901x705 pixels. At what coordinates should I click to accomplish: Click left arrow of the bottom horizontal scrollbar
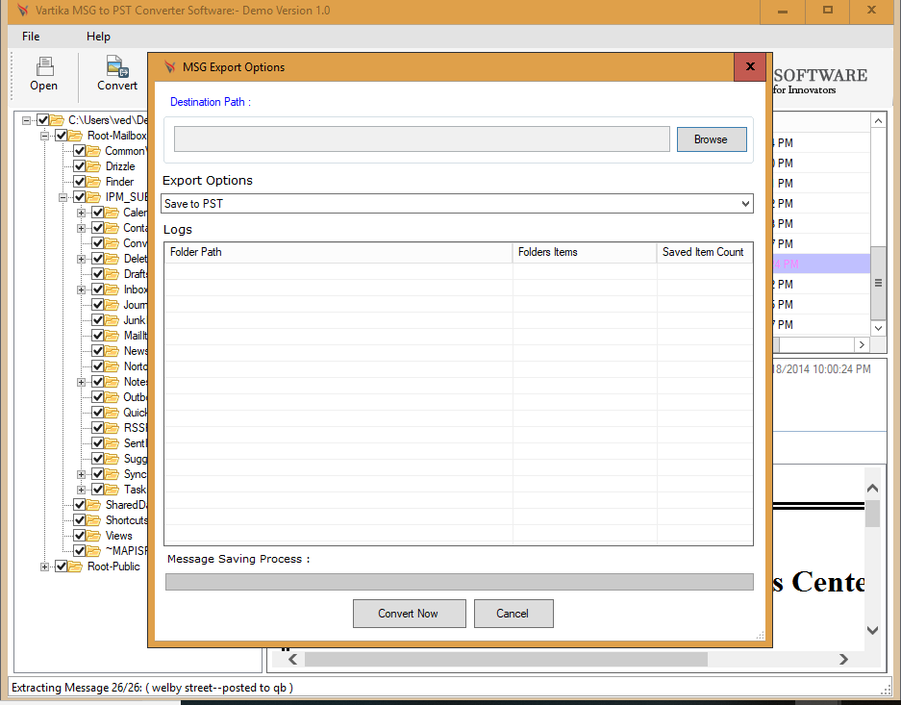point(292,659)
